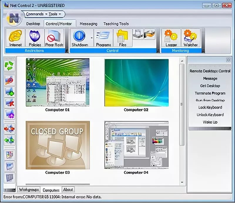Viewport: 235px width, 203px height.
Task: Select the Computers bottom tab
Action: 51,190
